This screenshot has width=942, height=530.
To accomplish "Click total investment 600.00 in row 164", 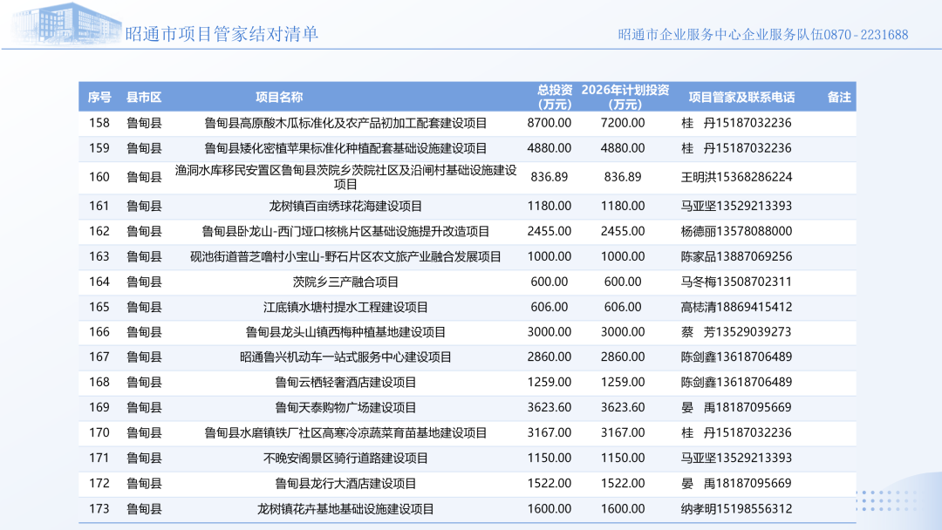I will click(x=549, y=282).
